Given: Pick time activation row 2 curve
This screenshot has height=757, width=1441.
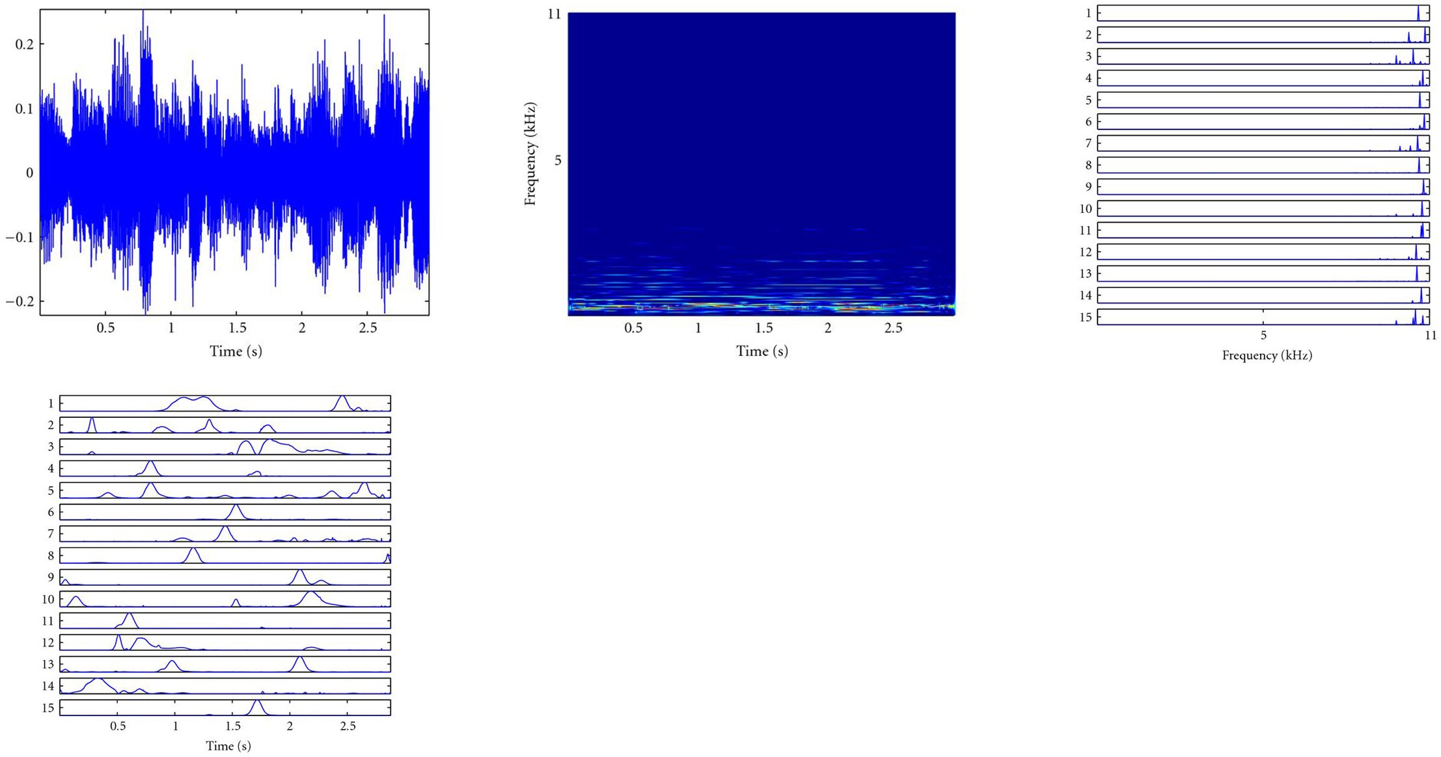Looking at the screenshot, I should click(x=225, y=425).
